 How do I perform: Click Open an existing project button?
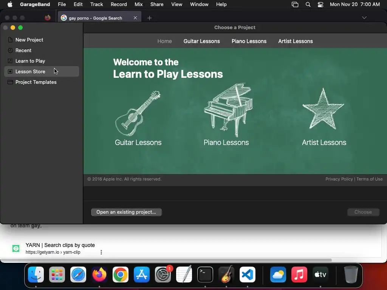[126, 212]
